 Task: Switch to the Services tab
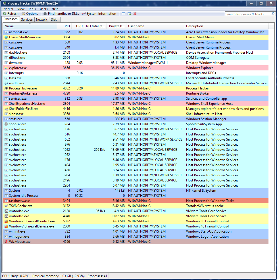point(27,20)
